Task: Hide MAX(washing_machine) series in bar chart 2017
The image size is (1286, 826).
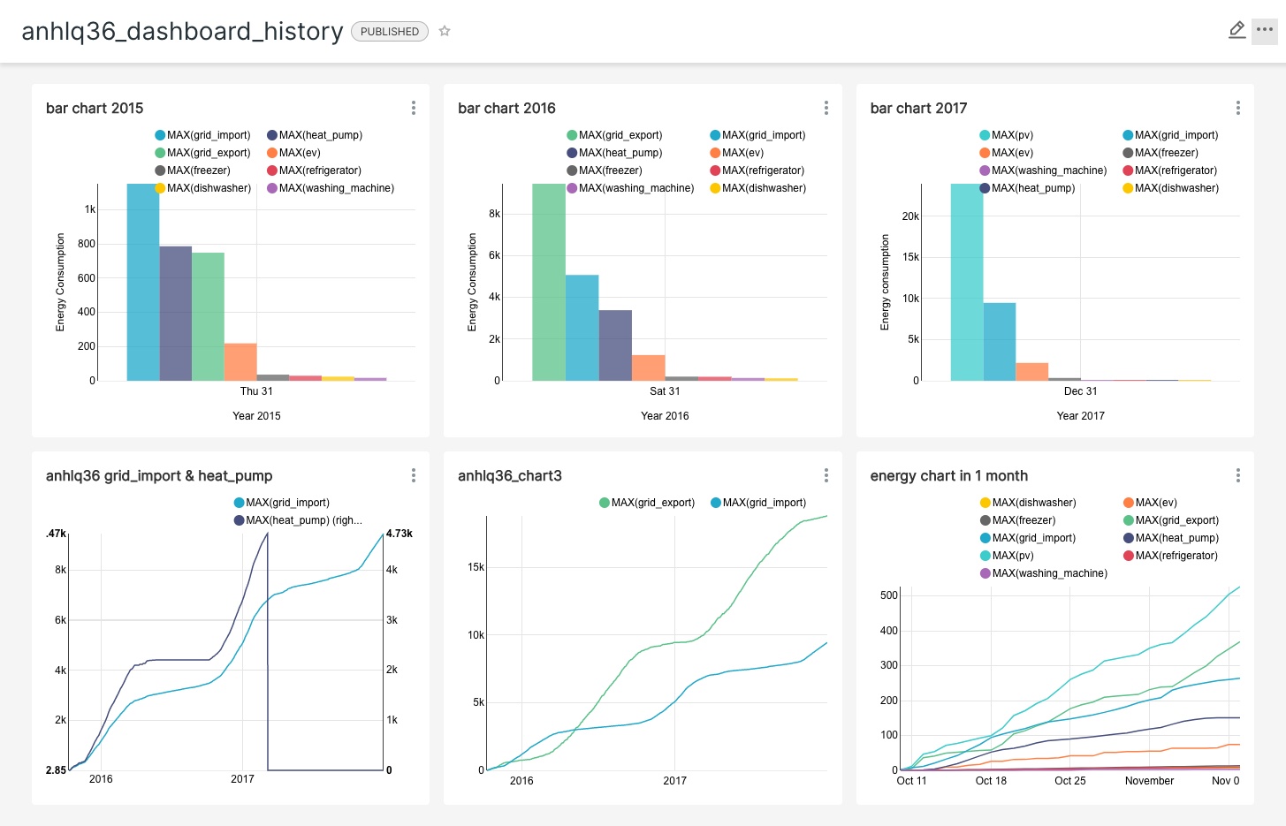Action: 1043,171
